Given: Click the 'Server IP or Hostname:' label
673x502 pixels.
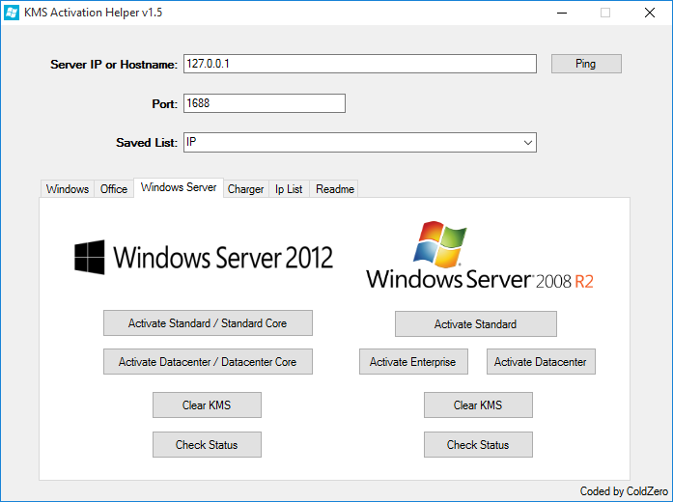Looking at the screenshot, I should 114,65.
